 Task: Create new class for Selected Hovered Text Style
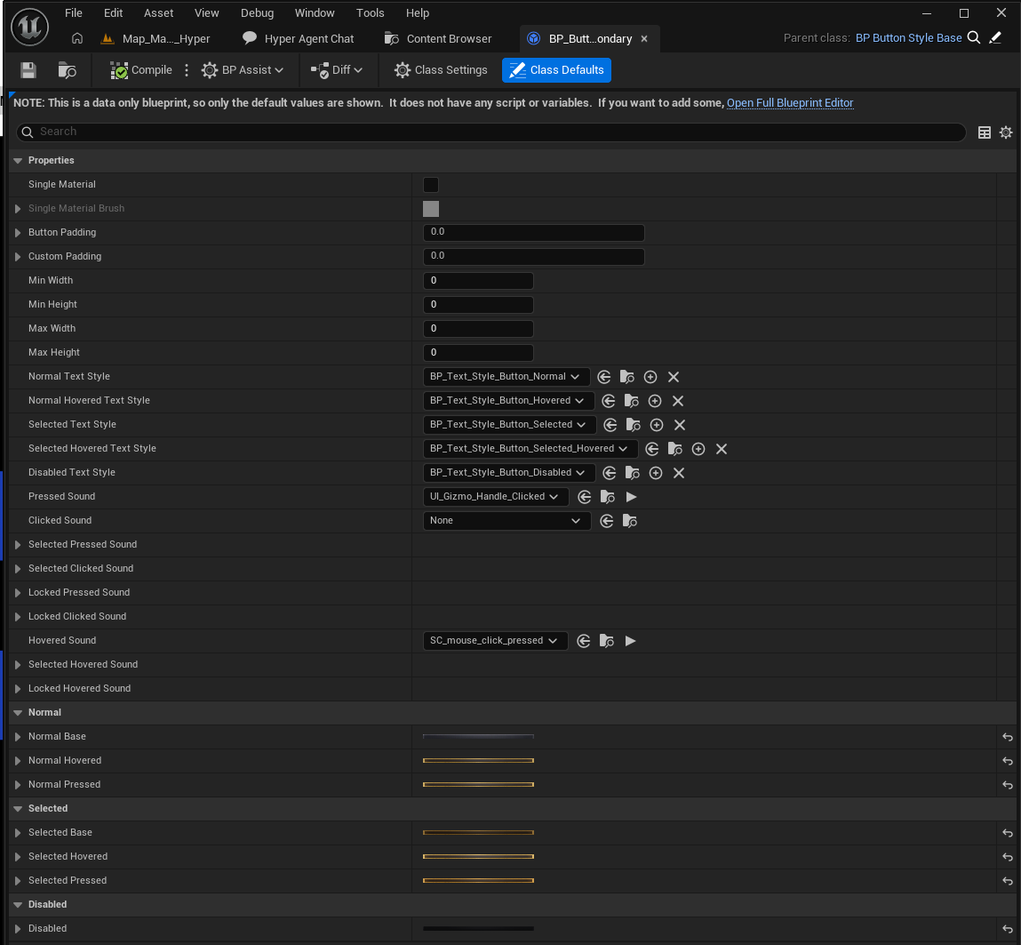pyautogui.click(x=698, y=449)
